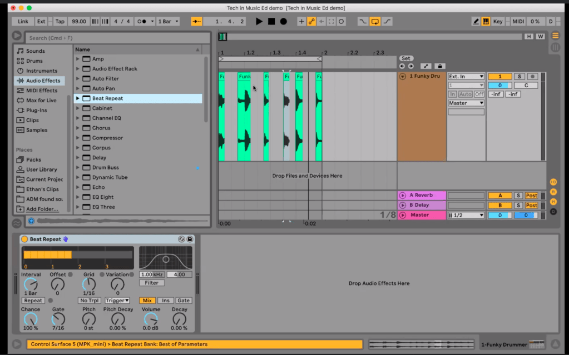Click the Chance knob in Beat Repeat
Screen dimensions: 569x355
31,319
